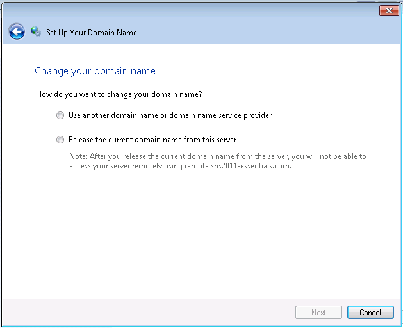
Task: Click the note beginning 'Note: After you release'
Action: pos(218,156)
